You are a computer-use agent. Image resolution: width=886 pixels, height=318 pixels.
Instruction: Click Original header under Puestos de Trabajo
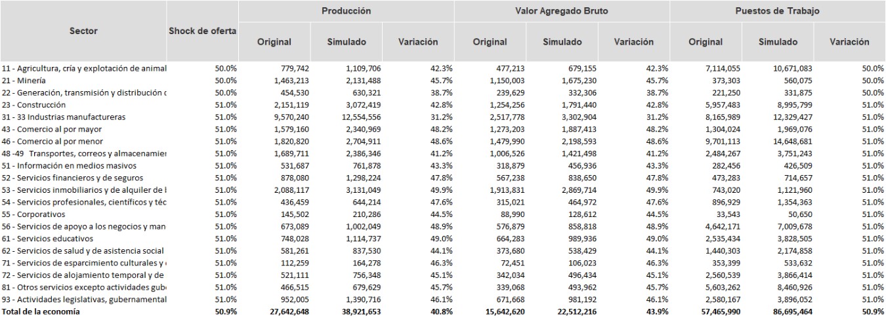[x=705, y=42]
